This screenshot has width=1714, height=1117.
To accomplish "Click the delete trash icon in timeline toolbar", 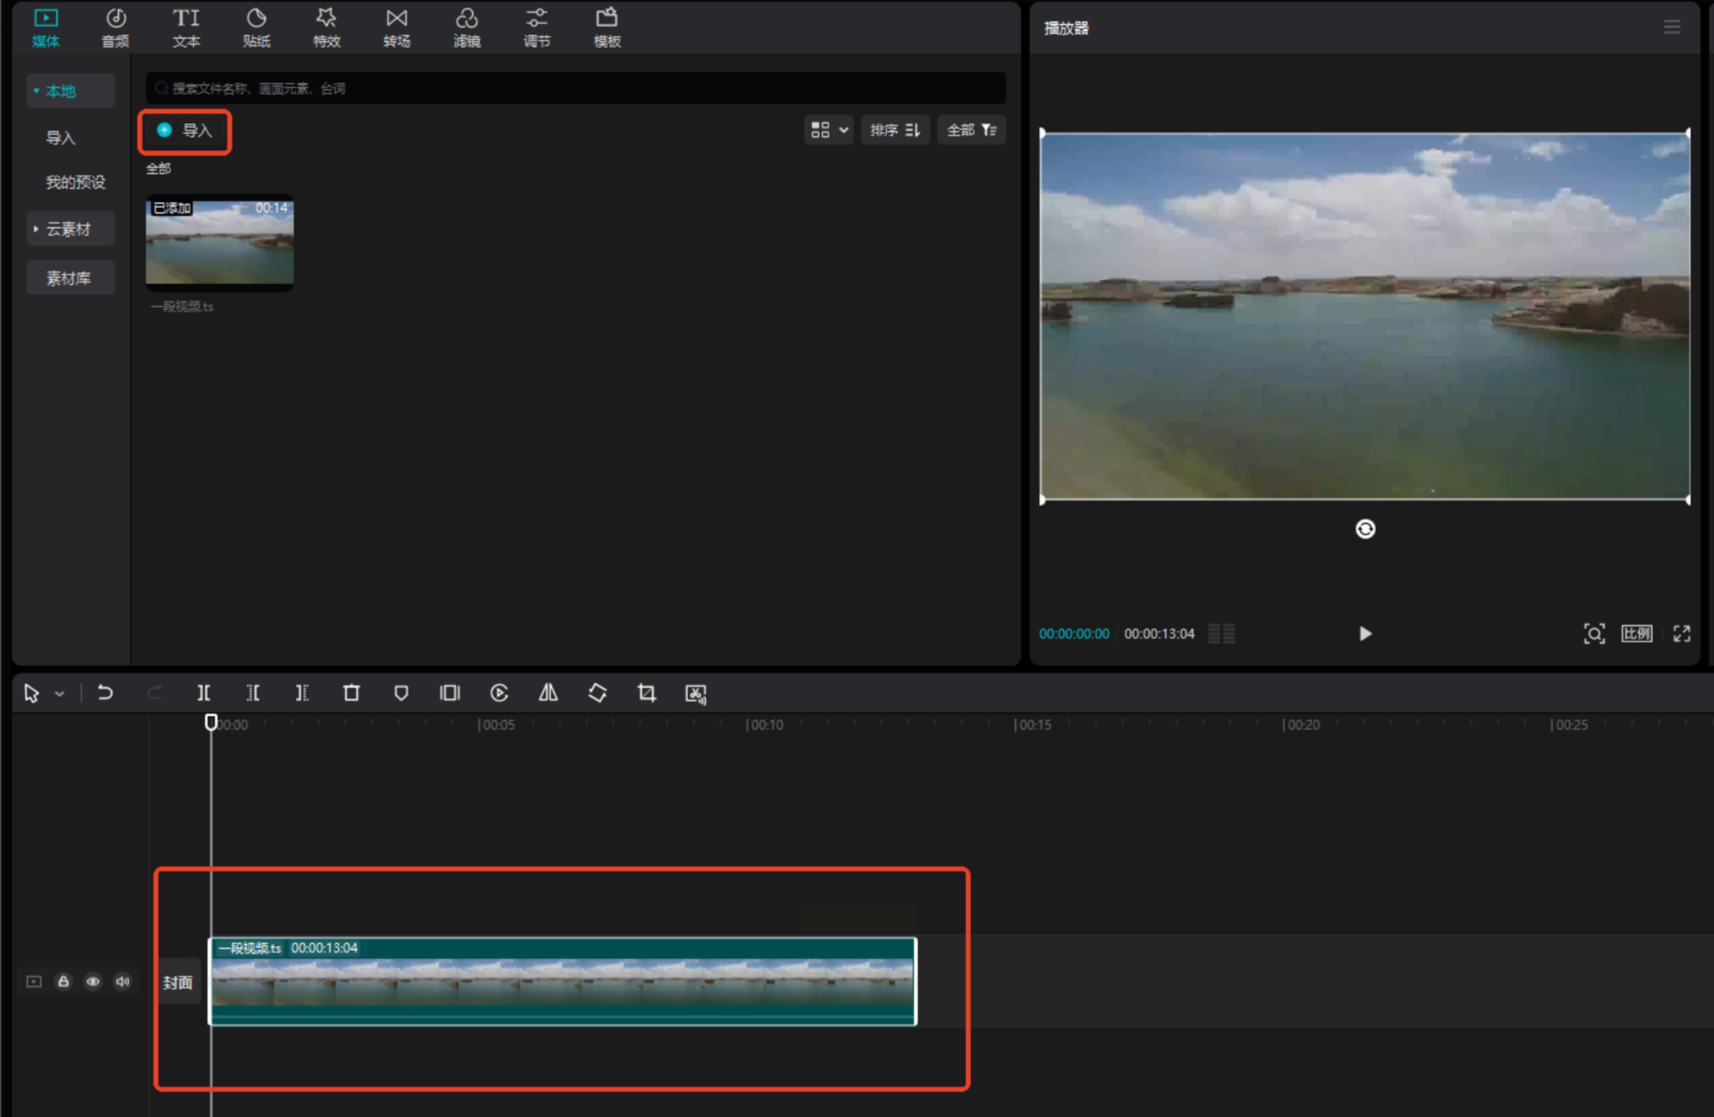I will [x=351, y=693].
